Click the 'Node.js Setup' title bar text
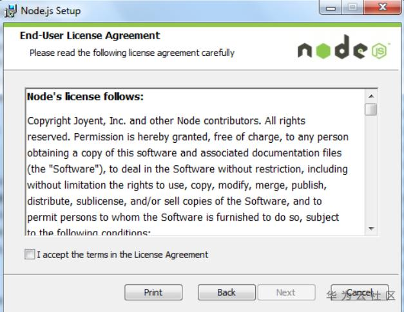 click(x=51, y=11)
